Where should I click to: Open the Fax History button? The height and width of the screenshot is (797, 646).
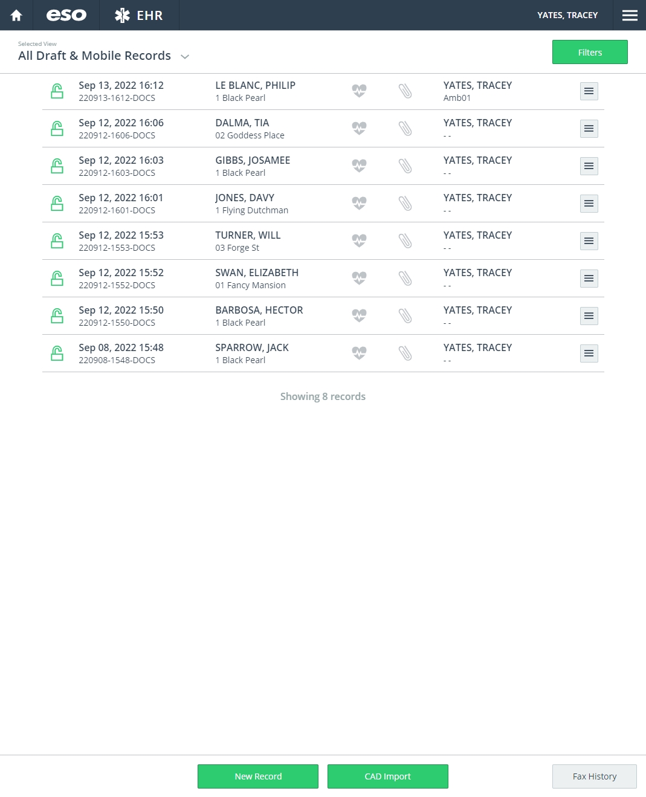594,776
